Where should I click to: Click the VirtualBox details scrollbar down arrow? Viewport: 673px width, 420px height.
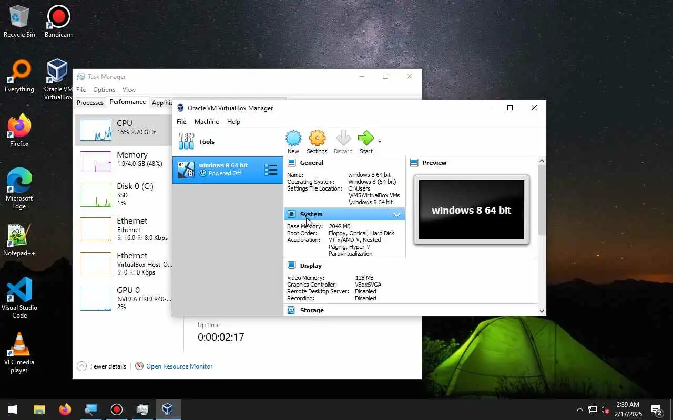pos(542,311)
